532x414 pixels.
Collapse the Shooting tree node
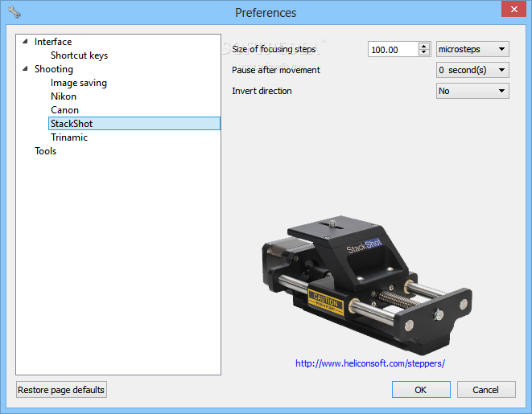point(25,69)
